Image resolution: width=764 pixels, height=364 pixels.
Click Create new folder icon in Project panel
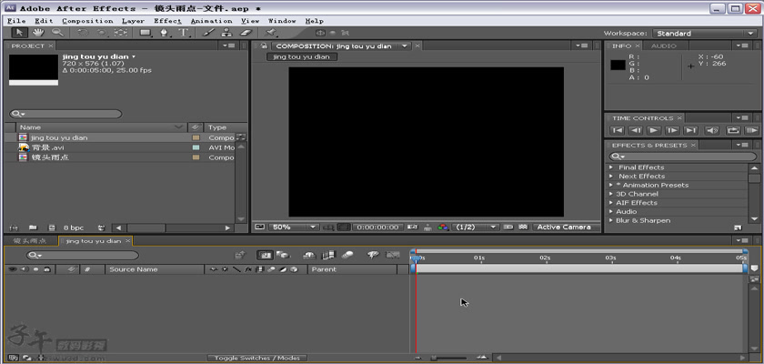click(33, 227)
